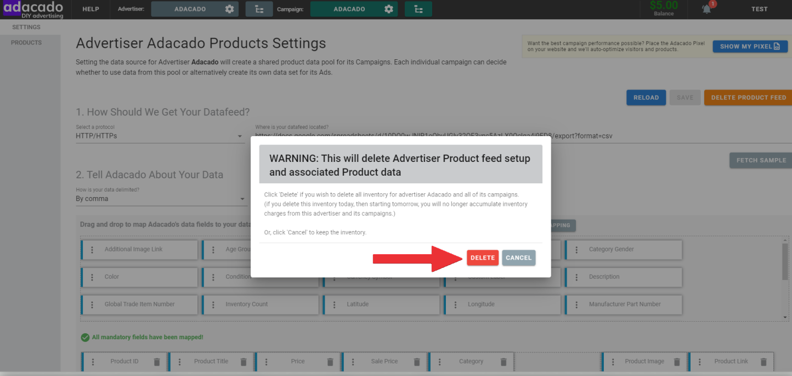Open the HELP menu

coord(90,9)
